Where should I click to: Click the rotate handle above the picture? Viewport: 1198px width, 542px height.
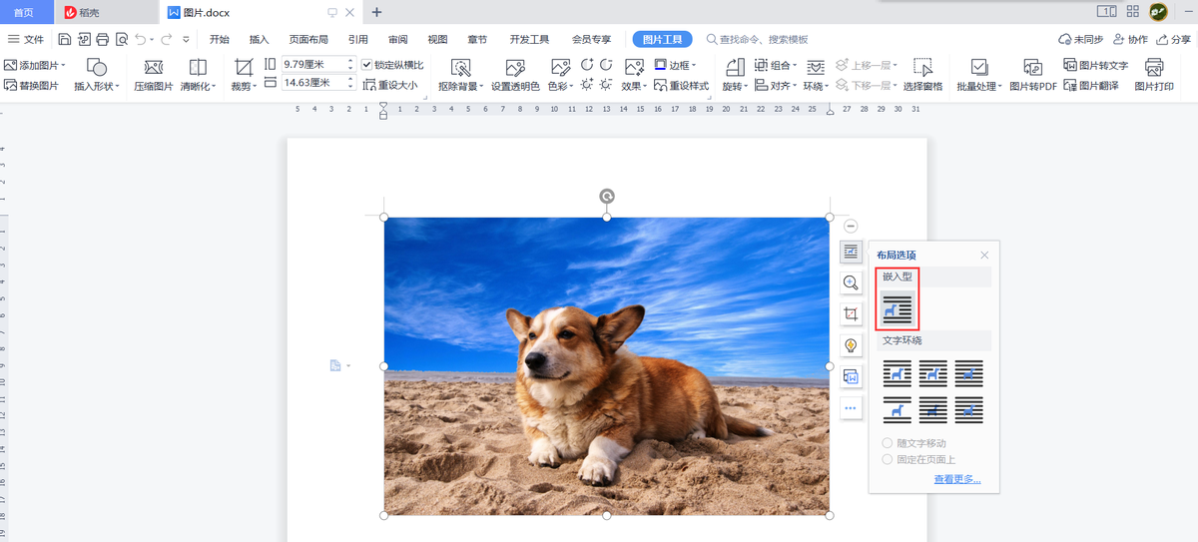point(606,197)
